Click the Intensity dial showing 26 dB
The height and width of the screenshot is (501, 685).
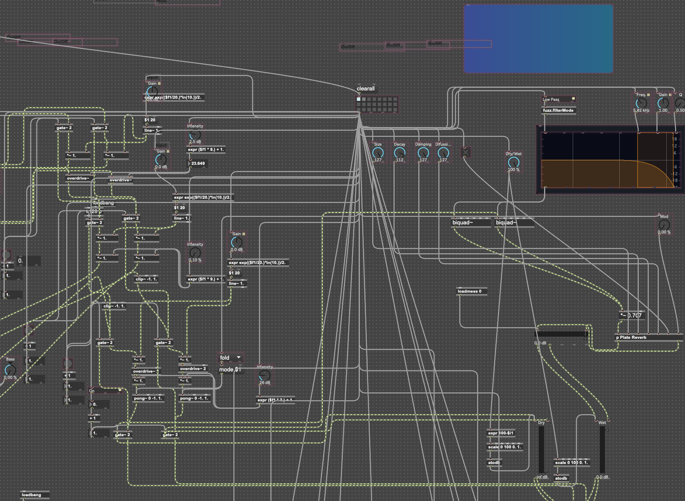click(264, 376)
